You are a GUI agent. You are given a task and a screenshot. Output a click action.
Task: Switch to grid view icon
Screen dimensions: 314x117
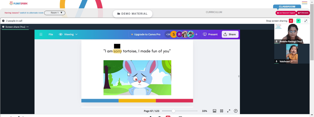click(221, 111)
